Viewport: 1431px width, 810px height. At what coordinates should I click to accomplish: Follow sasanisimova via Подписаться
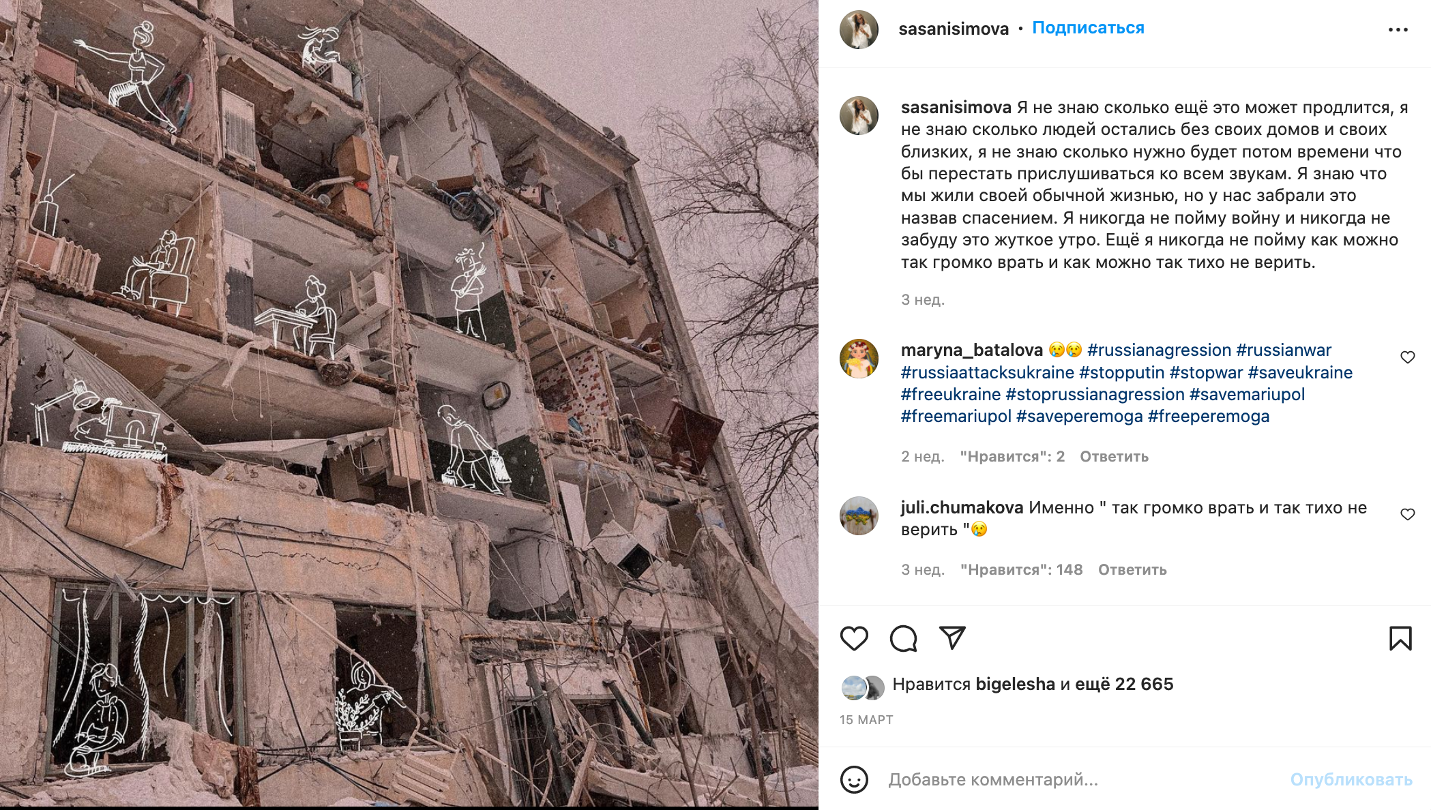point(1088,28)
